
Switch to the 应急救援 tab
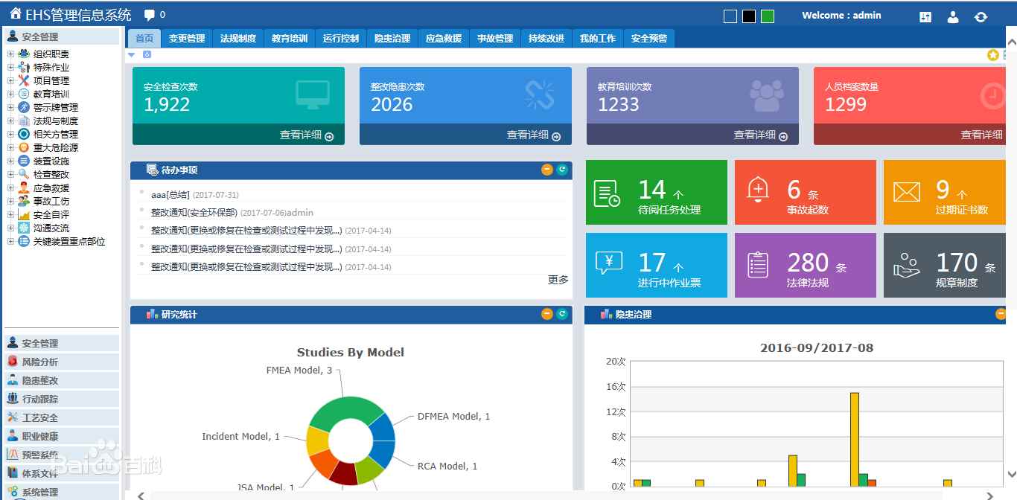coord(444,38)
